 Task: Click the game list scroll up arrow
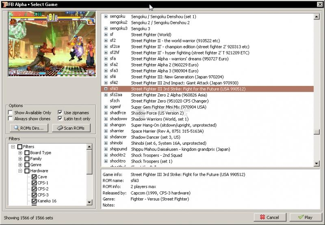(316, 17)
